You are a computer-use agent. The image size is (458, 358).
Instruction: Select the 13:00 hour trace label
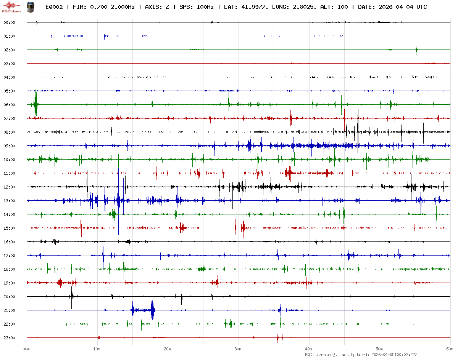[9, 201]
